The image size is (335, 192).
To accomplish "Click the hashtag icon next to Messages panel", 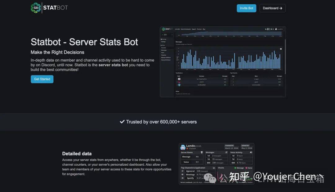I will pos(226,152).
